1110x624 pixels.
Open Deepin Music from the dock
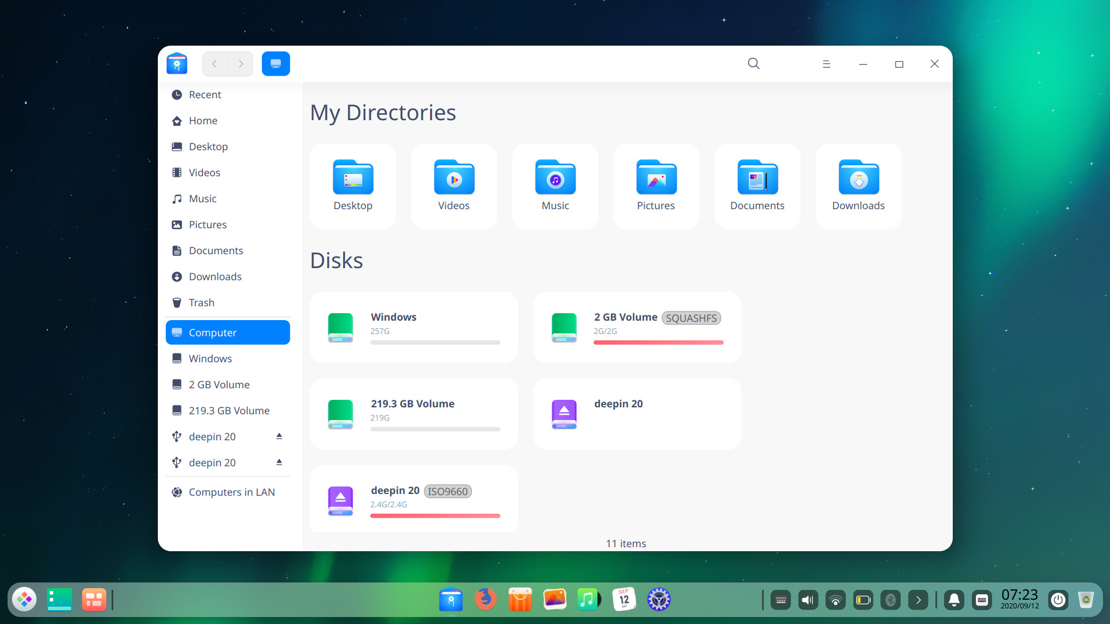click(x=589, y=599)
